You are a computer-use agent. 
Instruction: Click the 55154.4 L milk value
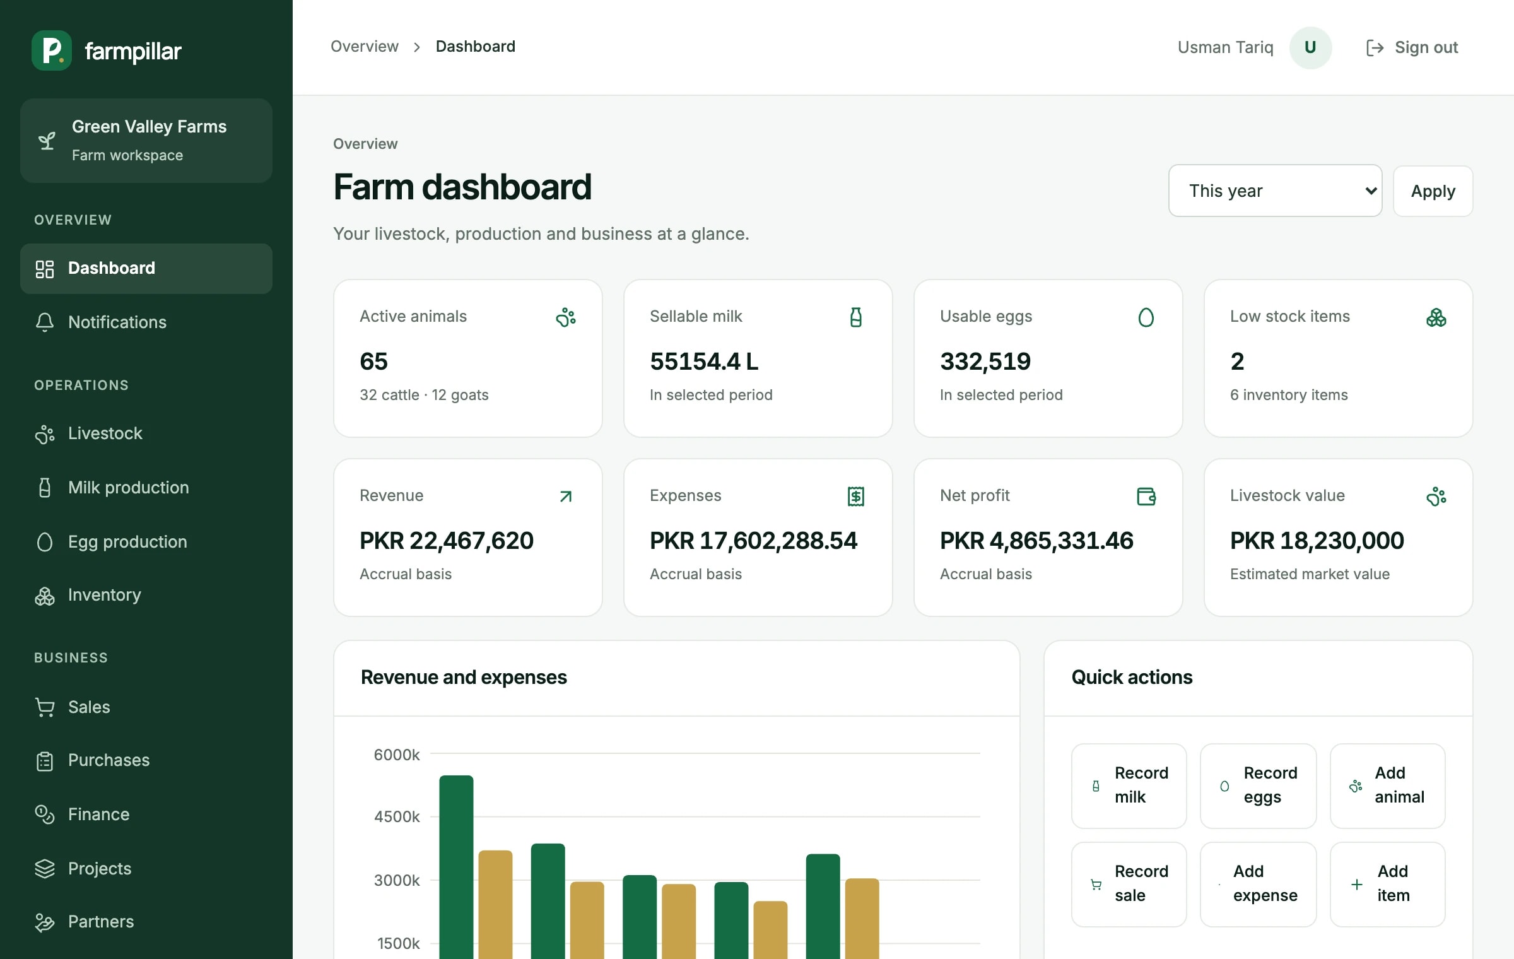point(704,362)
